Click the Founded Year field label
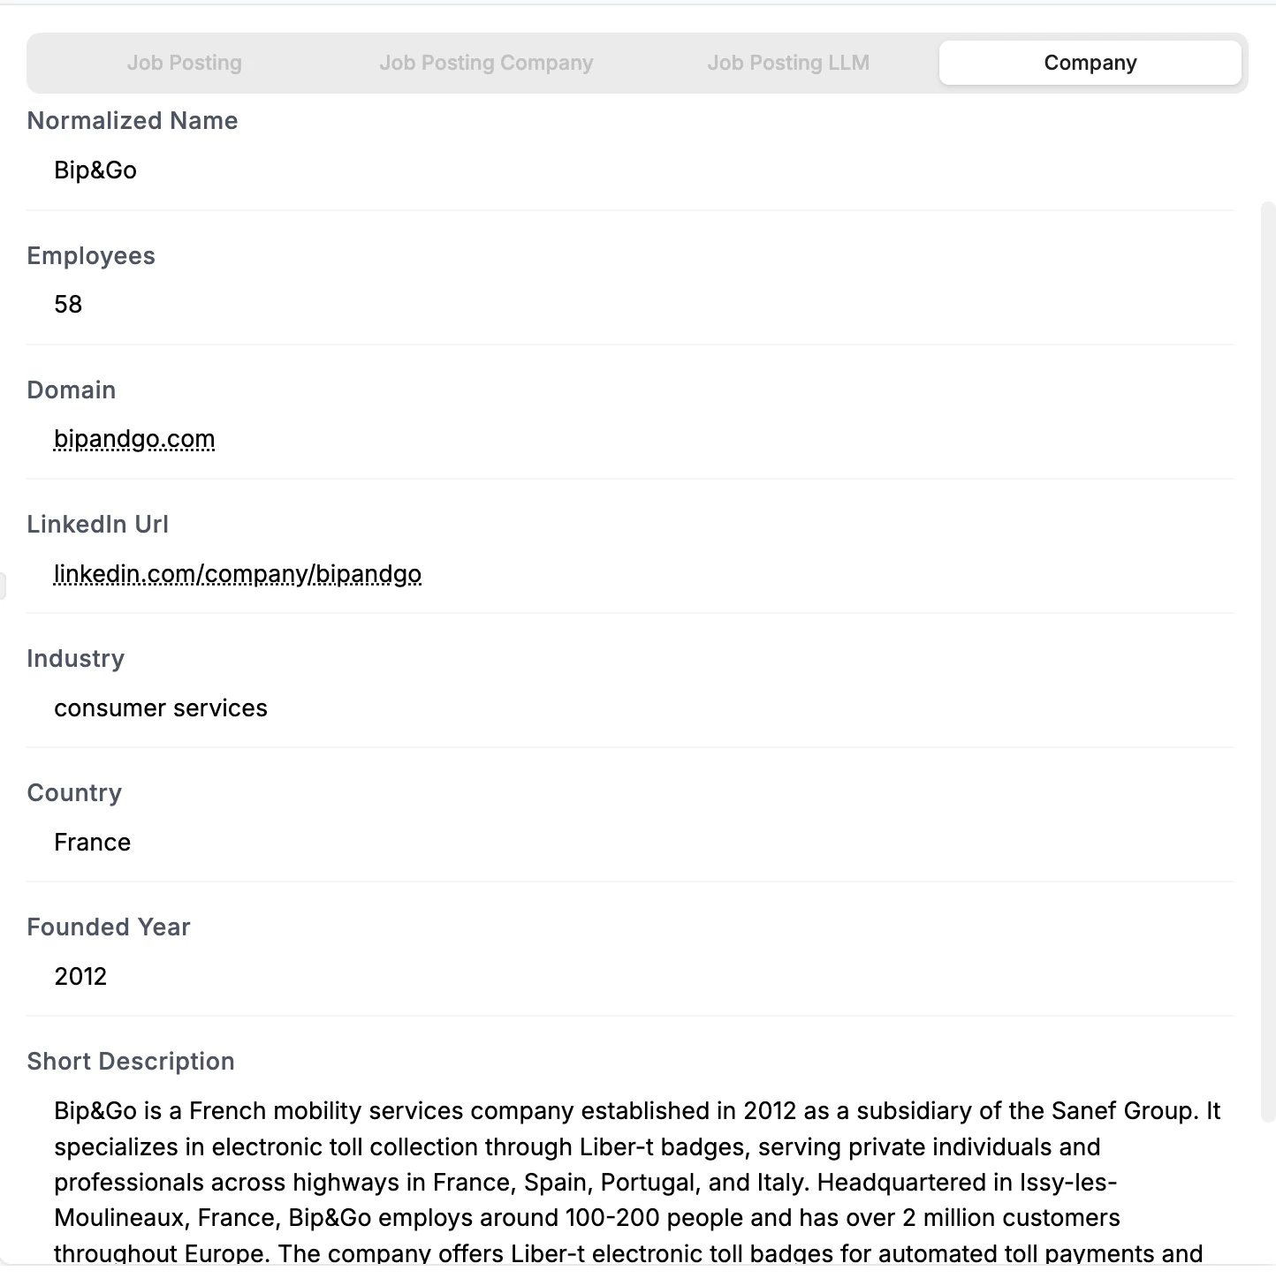Image resolution: width=1276 pixels, height=1286 pixels. coord(109,927)
